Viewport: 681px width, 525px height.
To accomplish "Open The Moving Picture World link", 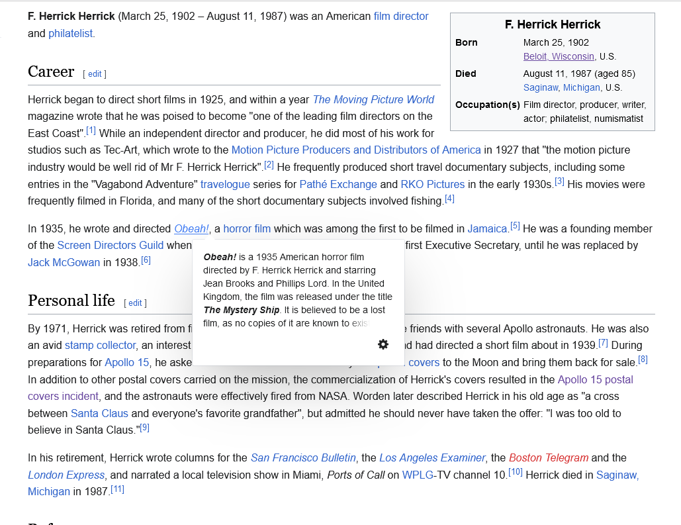I will coord(373,99).
